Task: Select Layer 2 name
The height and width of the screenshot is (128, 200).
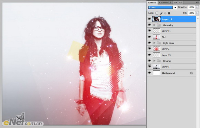Action: (x=166, y=49)
